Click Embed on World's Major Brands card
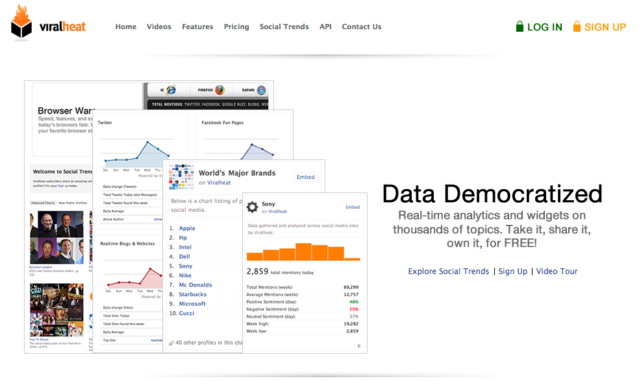 (306, 177)
